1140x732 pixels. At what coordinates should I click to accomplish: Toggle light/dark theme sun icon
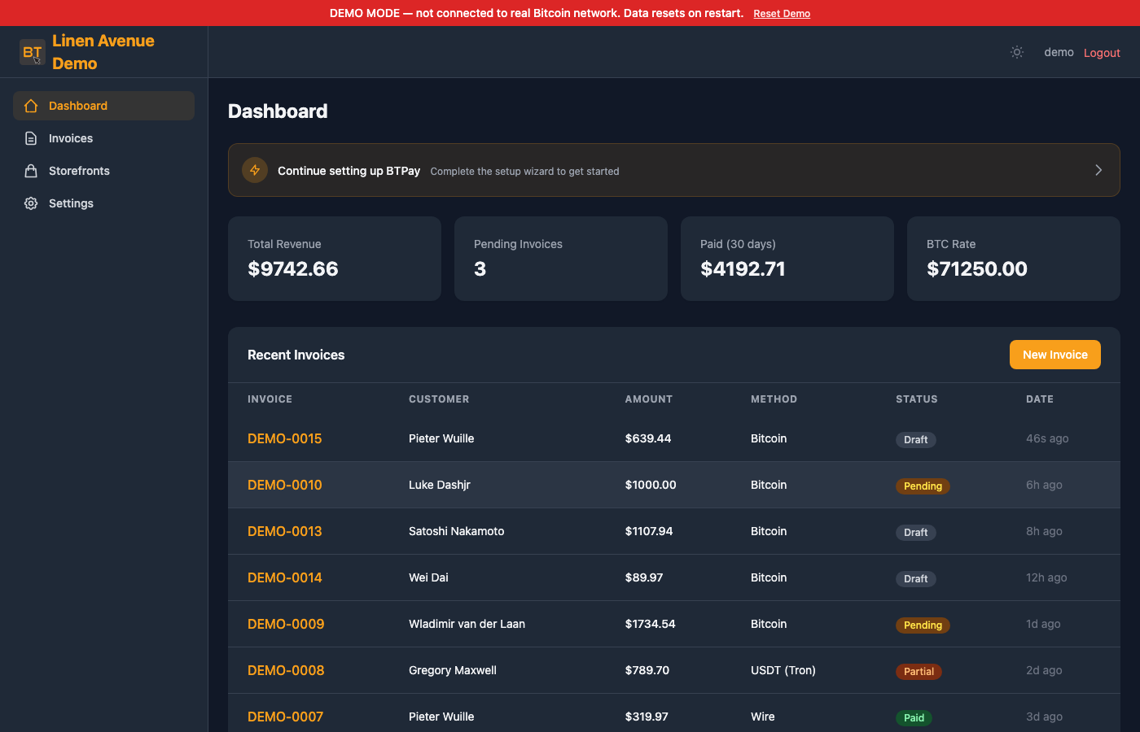(x=1017, y=52)
